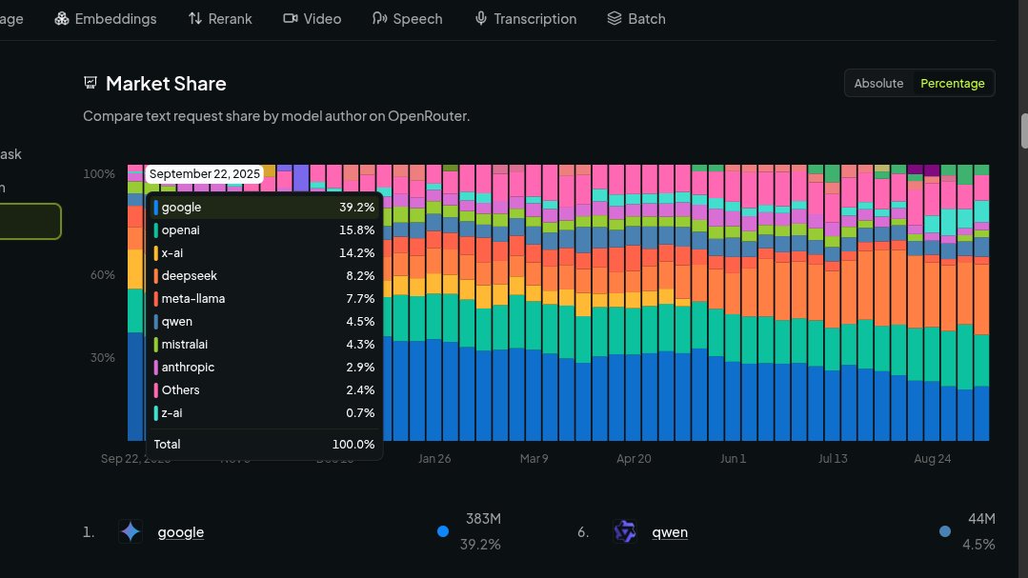Click the Jan 26 axis label
This screenshot has width=1028, height=578.
(434, 459)
